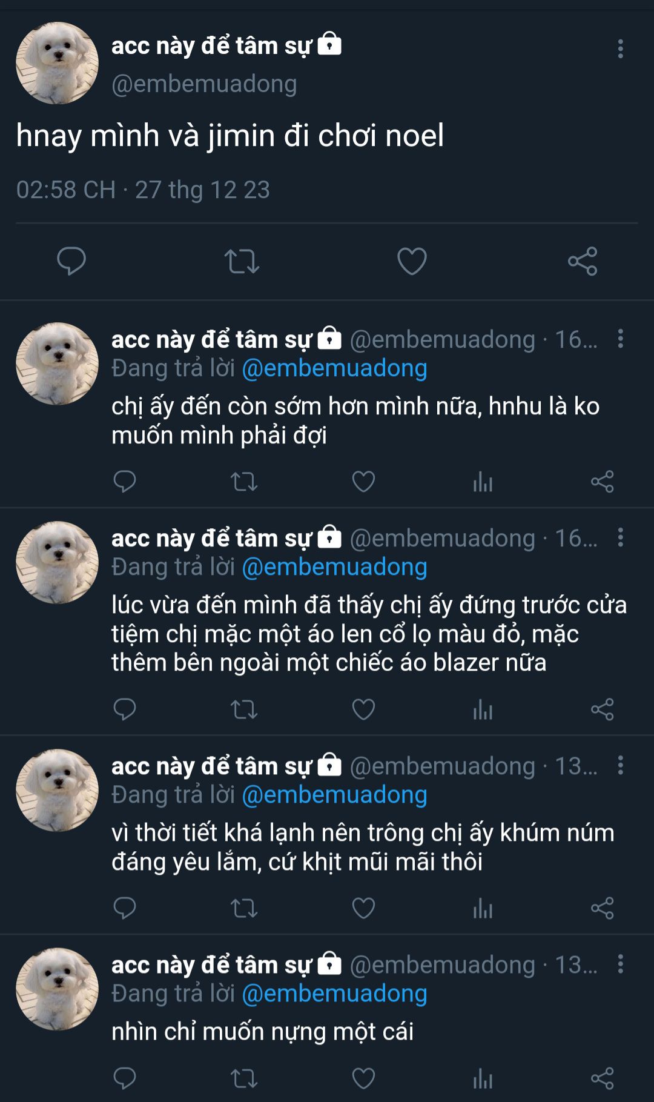Retweet the reply about áo blazer
This screenshot has width=654, height=1102.
[x=244, y=709]
